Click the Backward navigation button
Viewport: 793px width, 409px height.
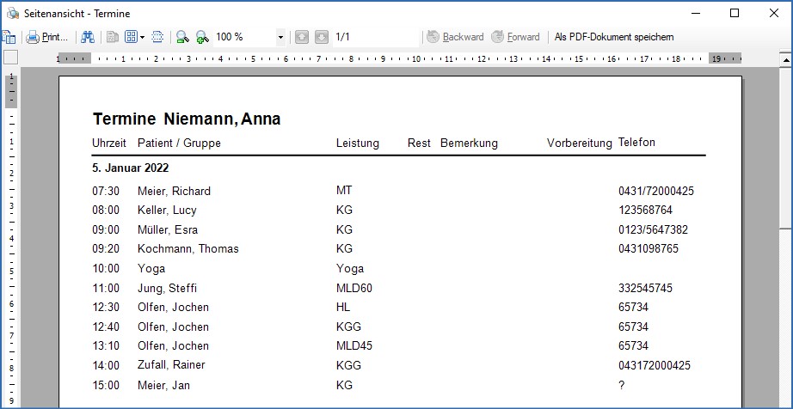455,37
